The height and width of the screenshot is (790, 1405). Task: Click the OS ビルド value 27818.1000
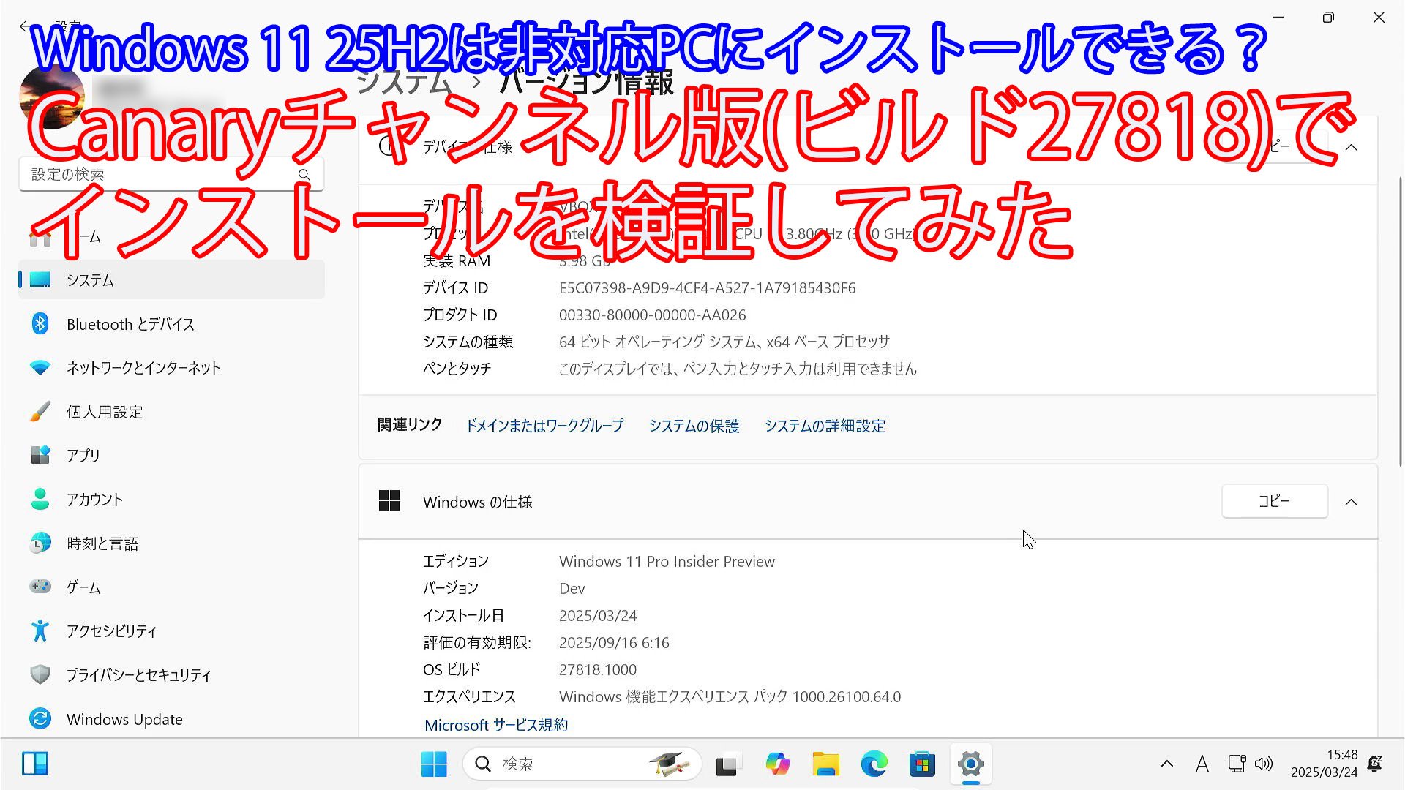(x=598, y=670)
